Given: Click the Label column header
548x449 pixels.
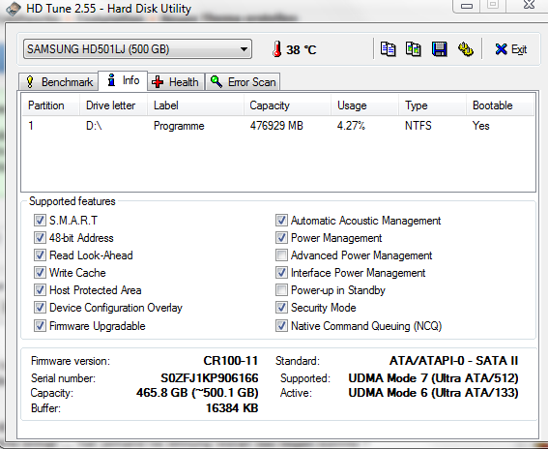Looking at the screenshot, I should [195, 105].
